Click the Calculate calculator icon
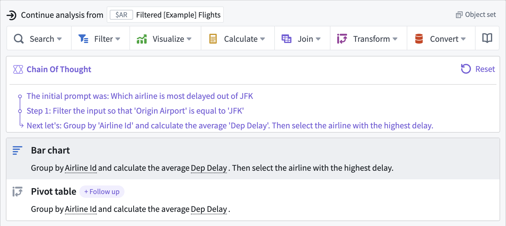This screenshot has height=226, width=506. coord(213,39)
